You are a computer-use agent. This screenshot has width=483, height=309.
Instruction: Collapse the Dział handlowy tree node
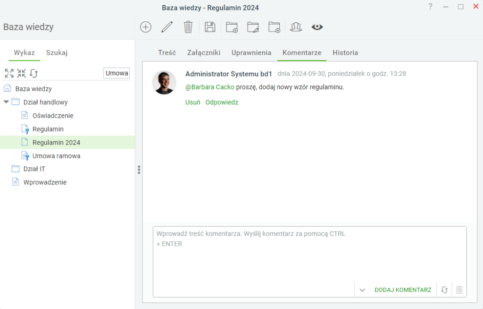pyautogui.click(x=6, y=102)
